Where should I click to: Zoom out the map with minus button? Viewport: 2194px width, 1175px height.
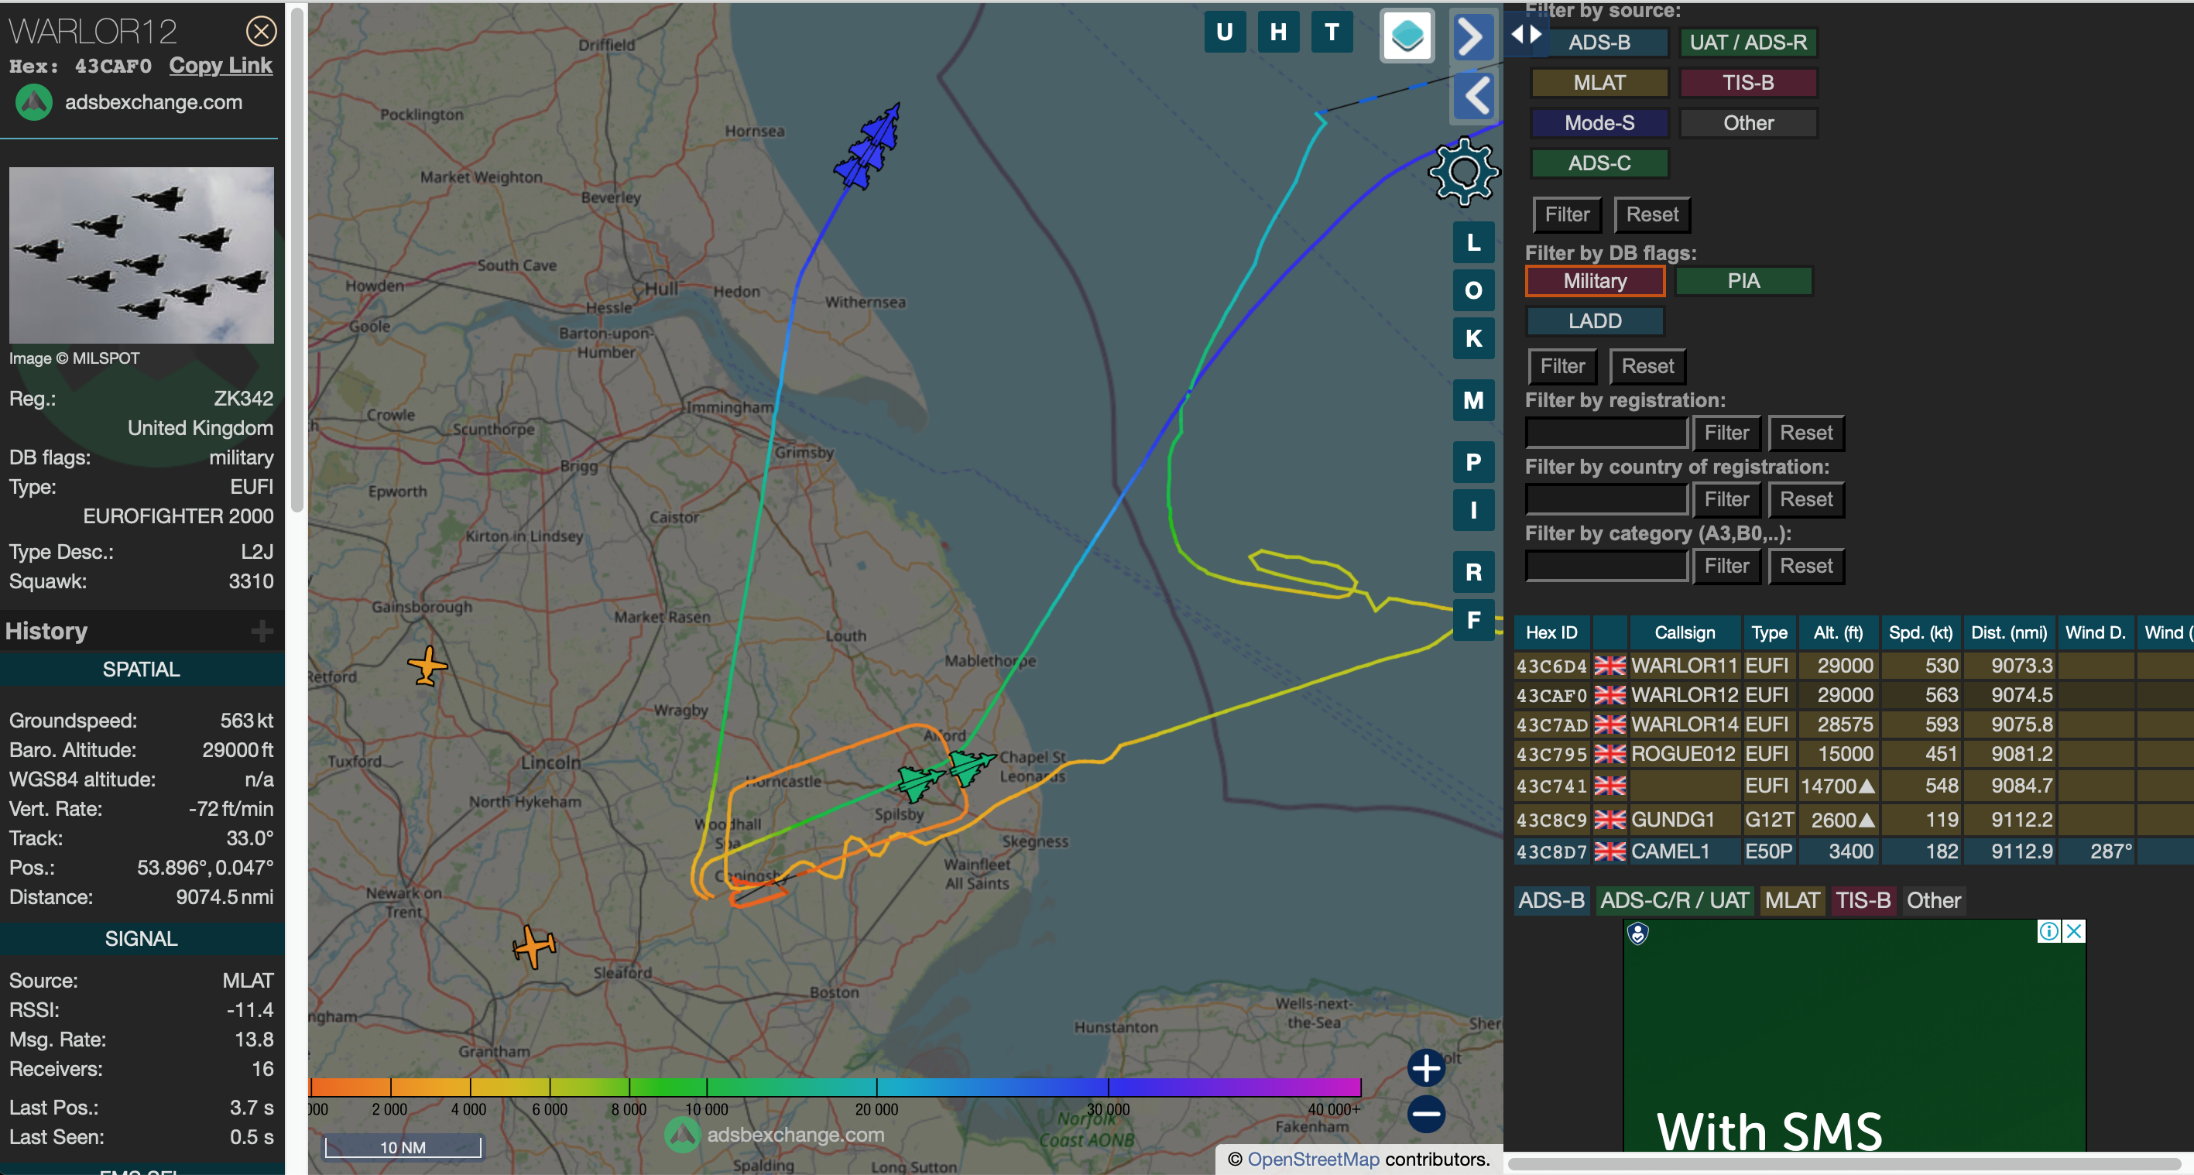[x=1427, y=1114]
